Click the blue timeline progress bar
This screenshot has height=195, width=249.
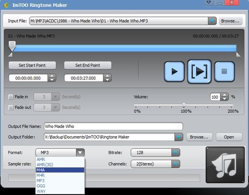[124, 48]
